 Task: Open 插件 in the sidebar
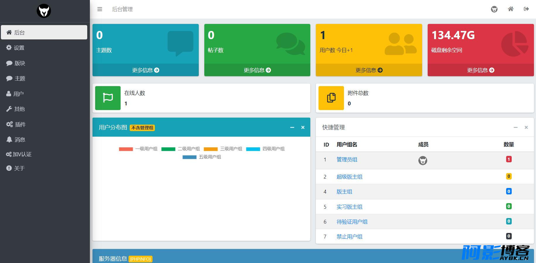[44, 124]
